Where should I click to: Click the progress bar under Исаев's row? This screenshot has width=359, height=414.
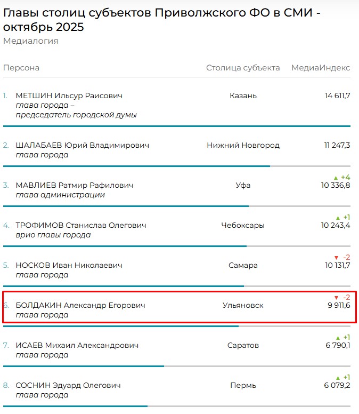pos(84,366)
